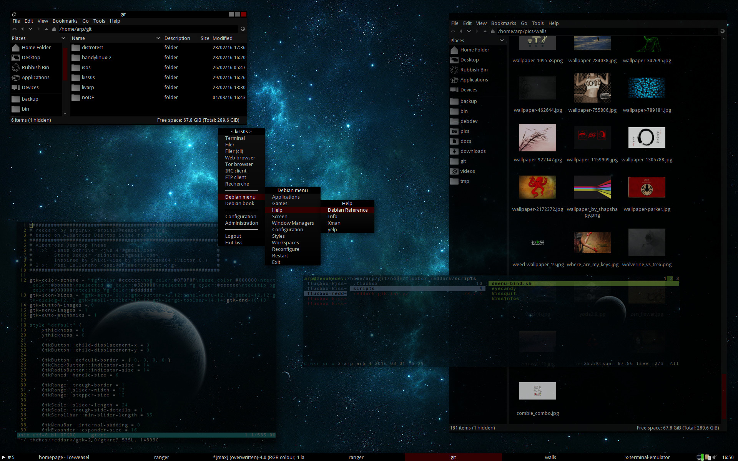Select Debian Reference in Help submenu

[347, 210]
